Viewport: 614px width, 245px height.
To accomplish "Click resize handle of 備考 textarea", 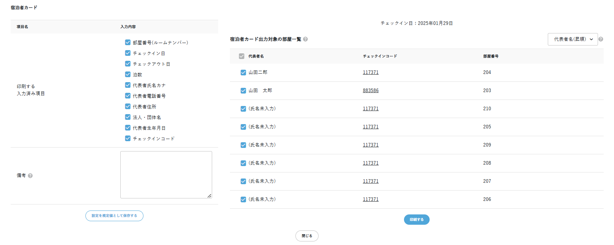I will 209,196.
